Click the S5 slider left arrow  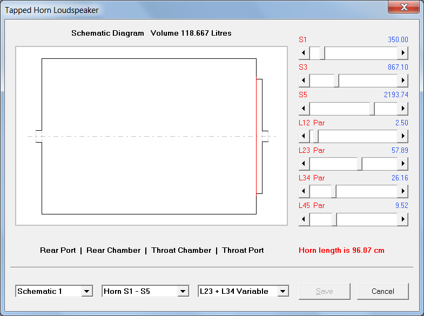tap(304, 108)
